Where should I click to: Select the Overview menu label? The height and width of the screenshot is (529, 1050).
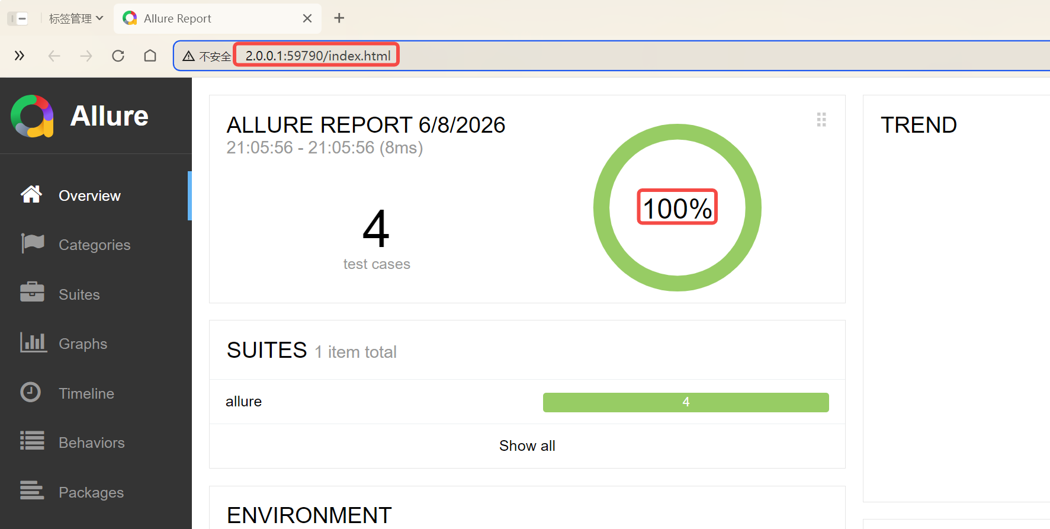pos(89,195)
